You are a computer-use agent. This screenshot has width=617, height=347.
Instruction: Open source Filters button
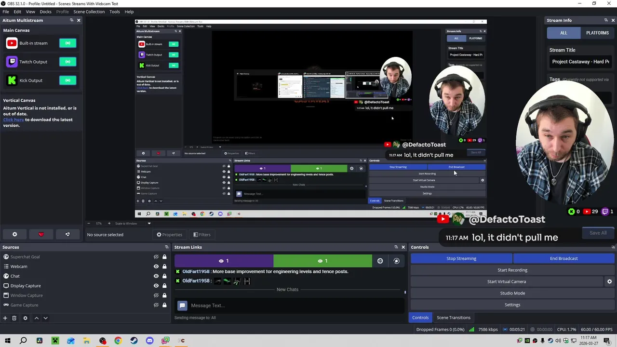point(201,235)
